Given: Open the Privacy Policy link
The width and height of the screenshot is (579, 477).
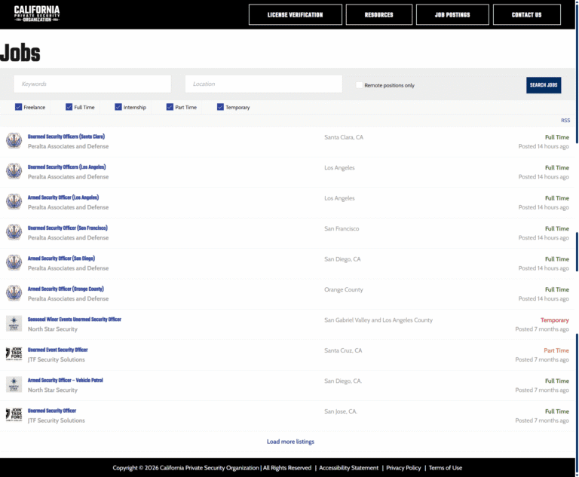Looking at the screenshot, I should click(x=403, y=468).
